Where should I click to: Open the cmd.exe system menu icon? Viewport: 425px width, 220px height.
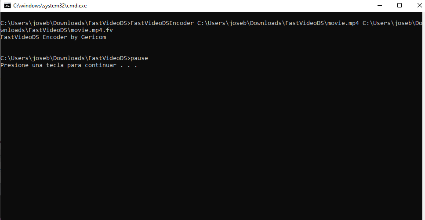click(x=7, y=6)
